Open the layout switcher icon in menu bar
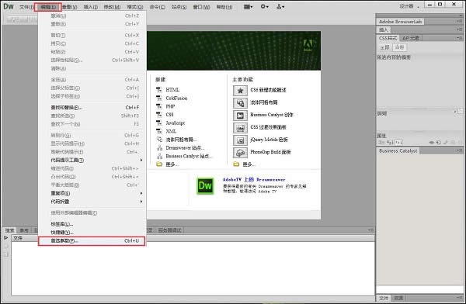 (x=248, y=6)
